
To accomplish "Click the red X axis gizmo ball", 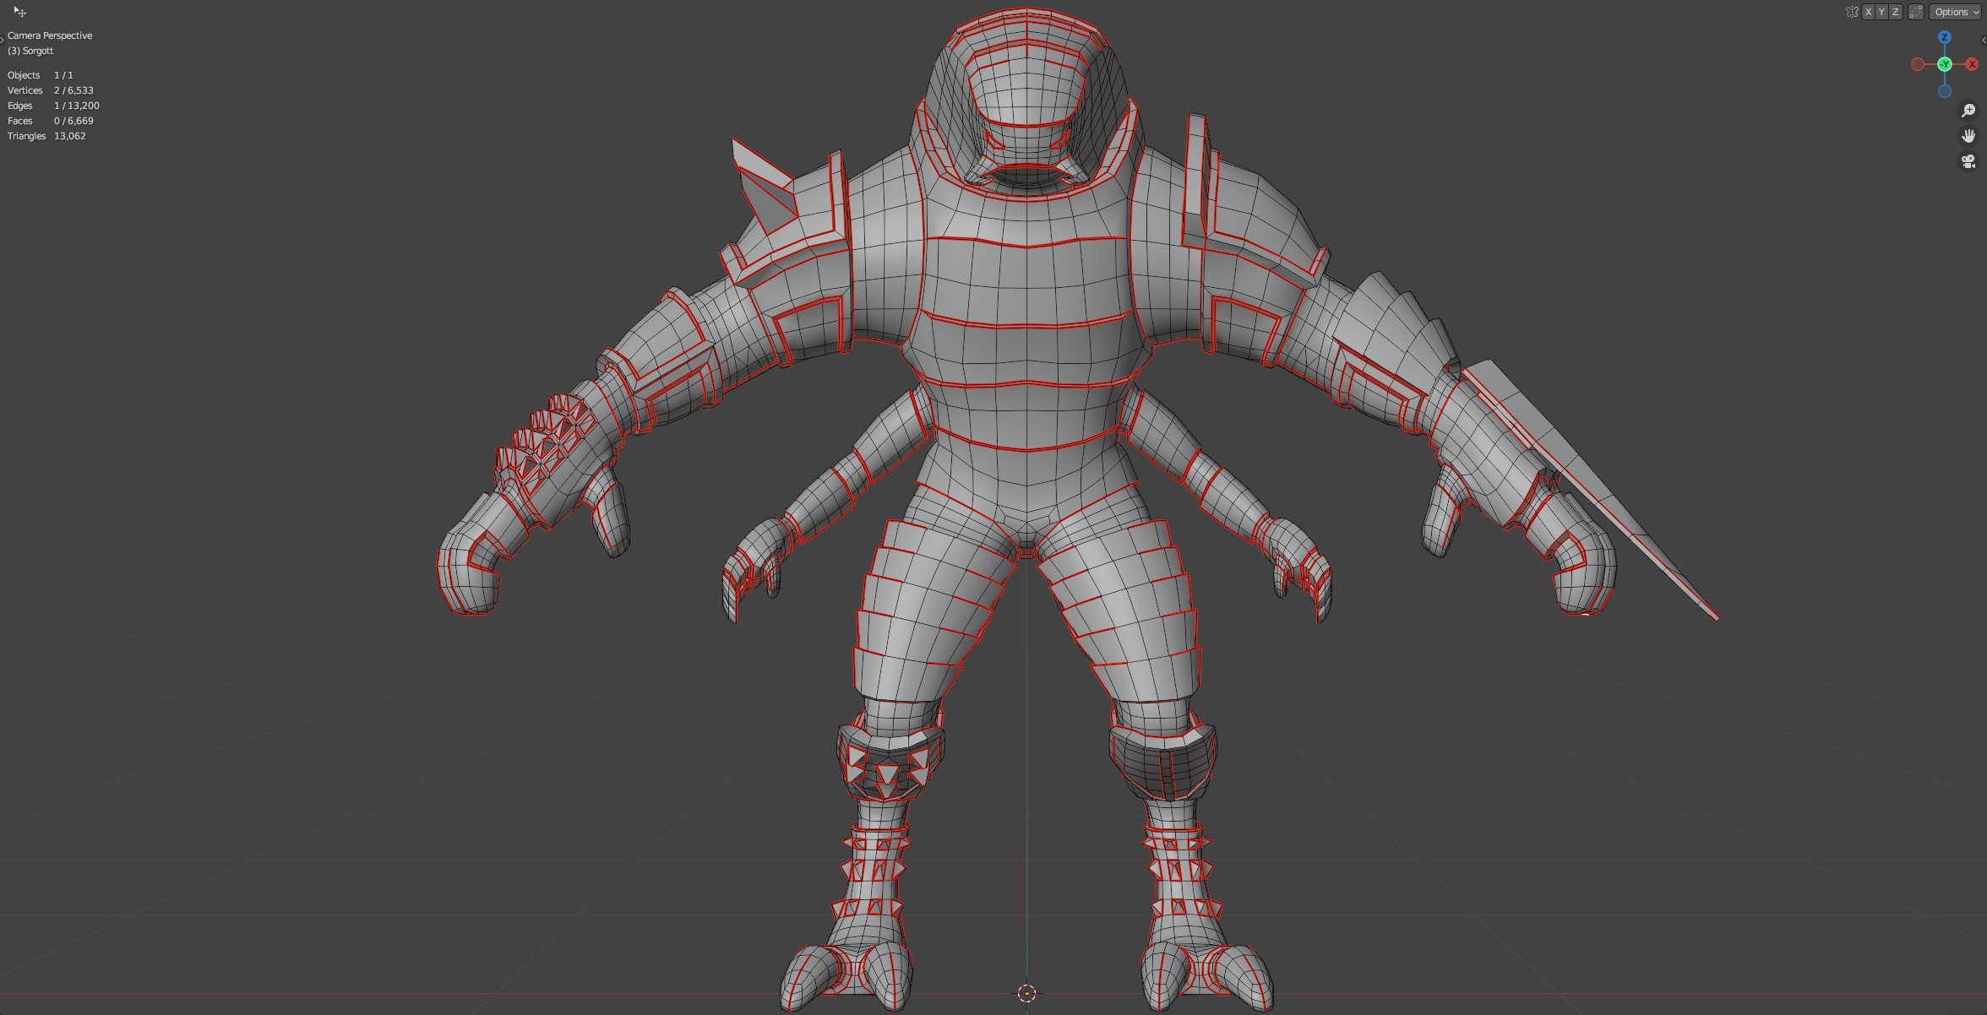I will (x=1972, y=64).
